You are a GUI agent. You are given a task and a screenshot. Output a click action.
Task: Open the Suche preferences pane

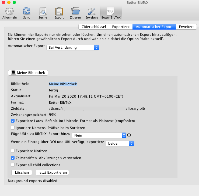(x=43, y=13)
